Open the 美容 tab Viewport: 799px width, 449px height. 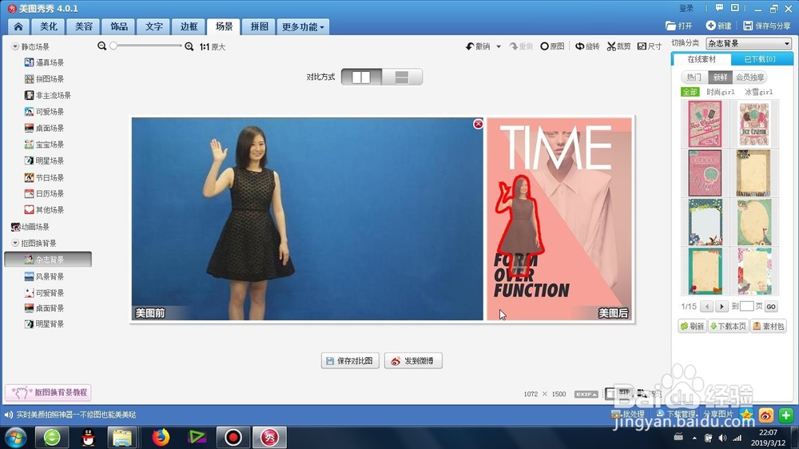tap(84, 26)
